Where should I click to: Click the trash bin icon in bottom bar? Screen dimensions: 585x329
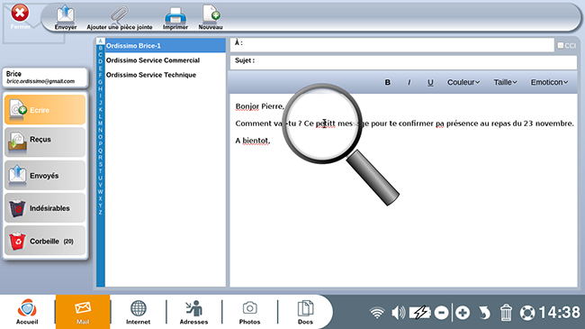[x=506, y=313]
